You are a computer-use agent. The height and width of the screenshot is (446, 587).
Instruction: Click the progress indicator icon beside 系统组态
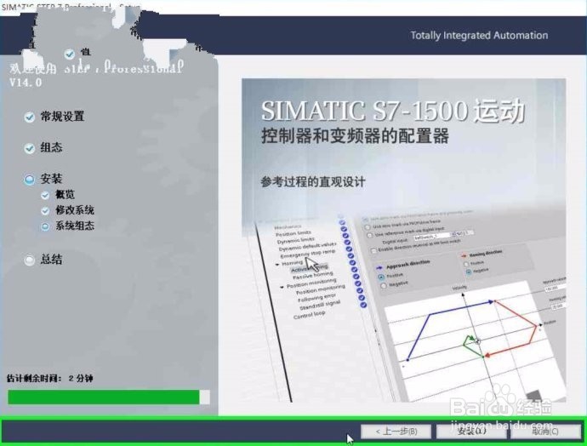45,226
